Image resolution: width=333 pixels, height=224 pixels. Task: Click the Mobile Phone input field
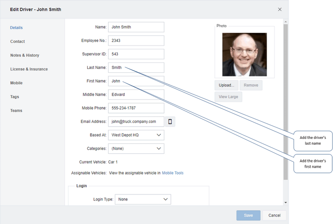(136, 108)
